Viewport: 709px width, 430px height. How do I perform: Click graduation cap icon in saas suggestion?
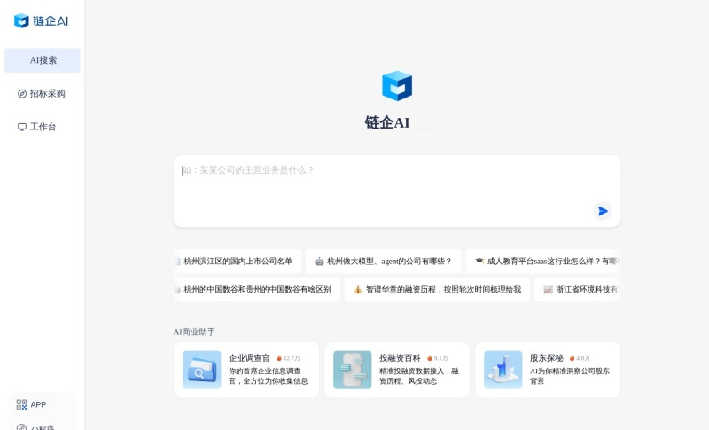479,261
